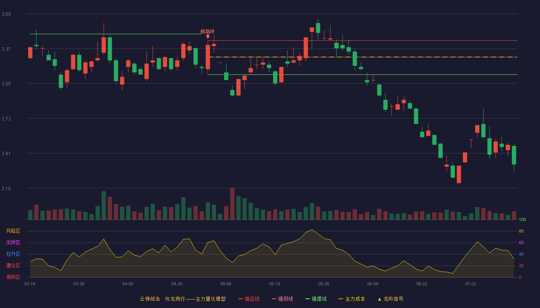The height and width of the screenshot is (308, 540).
Task: Toggle the 主力成本 legend entry
Action: (352, 299)
